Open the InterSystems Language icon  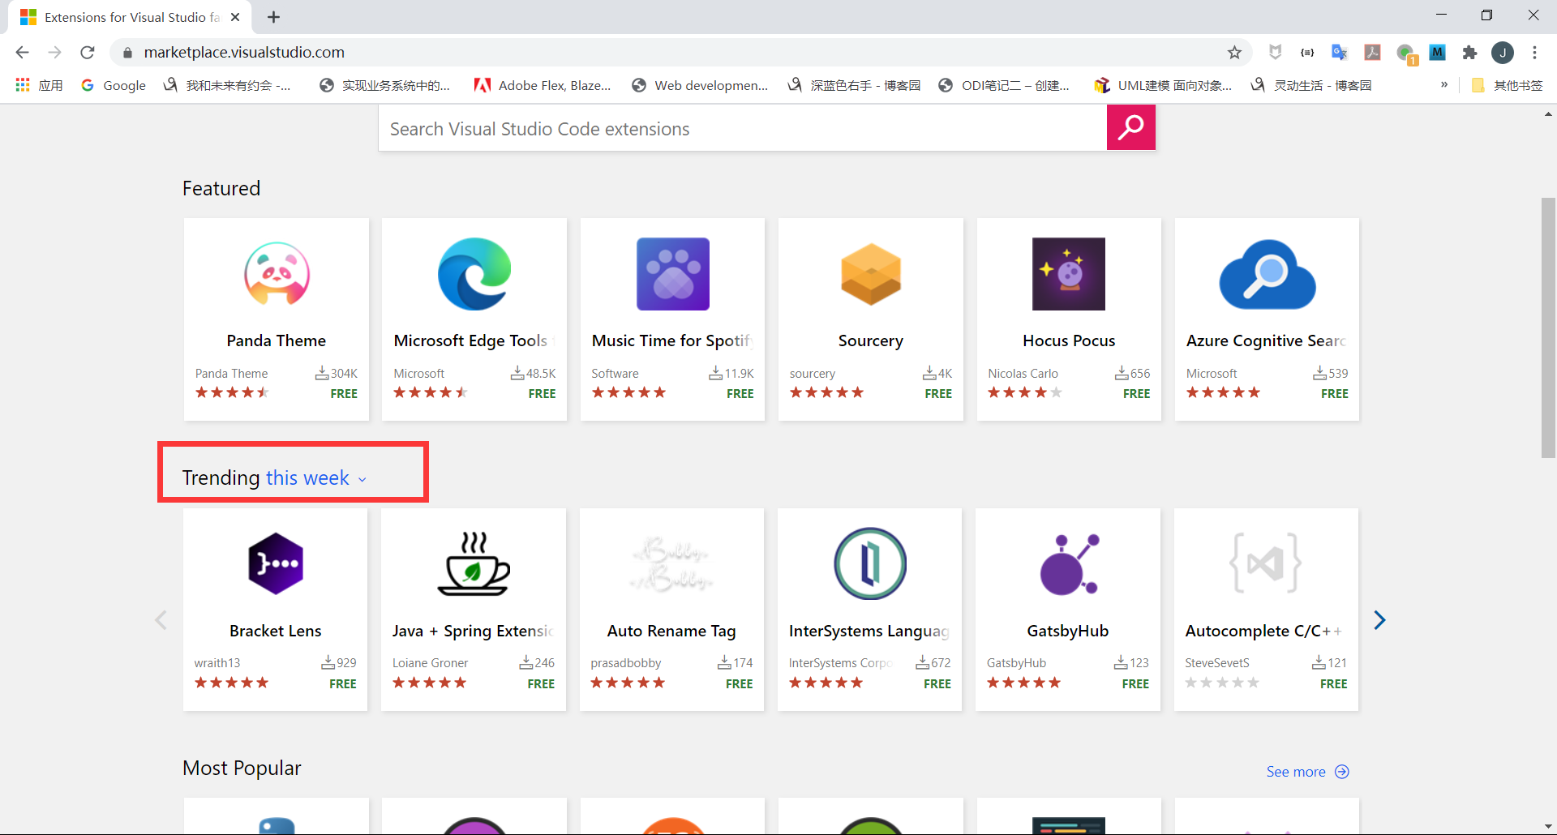click(870, 563)
